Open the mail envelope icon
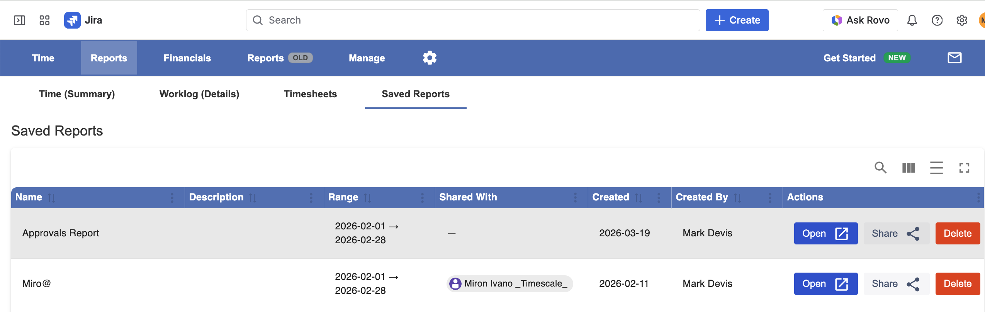985x312 pixels. (x=954, y=58)
